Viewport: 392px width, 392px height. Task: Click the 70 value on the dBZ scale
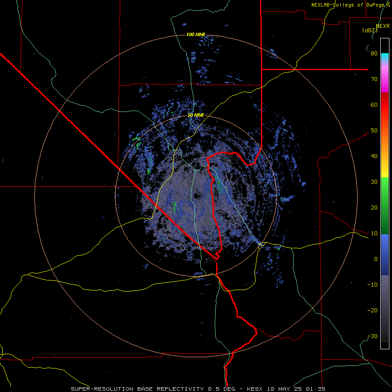(x=374, y=79)
